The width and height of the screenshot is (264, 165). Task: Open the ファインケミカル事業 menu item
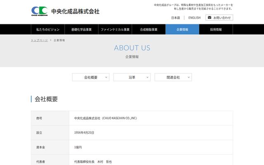coord(115,29)
